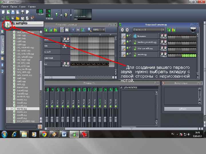Create a new project from the toolbar
206x154 pixels.
click(x=3, y=12)
